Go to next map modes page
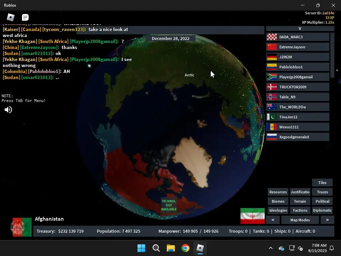Viewport: 341px width, 256px height. 327,220
